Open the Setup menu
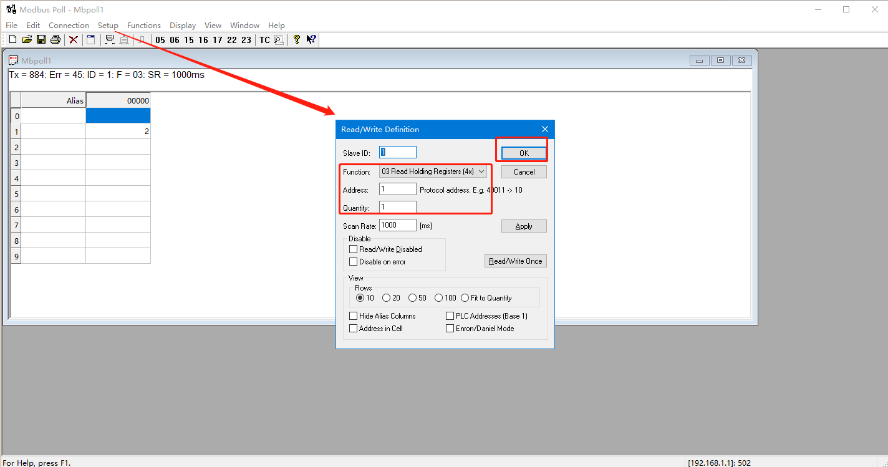The width and height of the screenshot is (888, 467). click(x=108, y=26)
